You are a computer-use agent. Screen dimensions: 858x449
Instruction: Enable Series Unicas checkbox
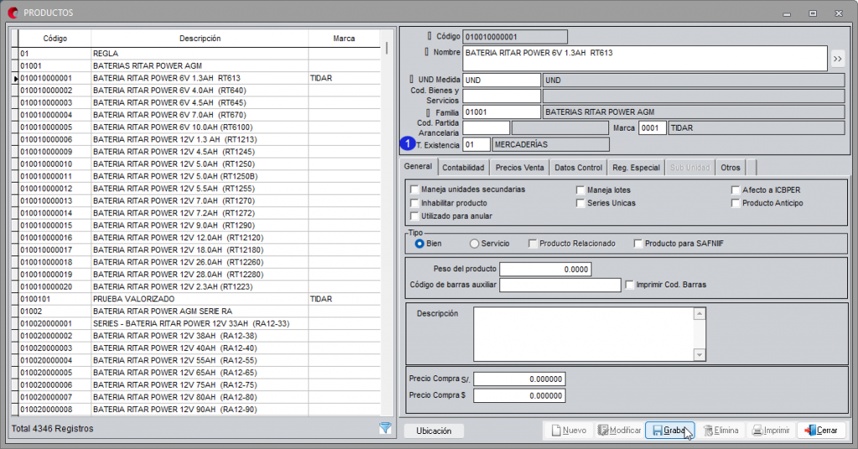581,203
